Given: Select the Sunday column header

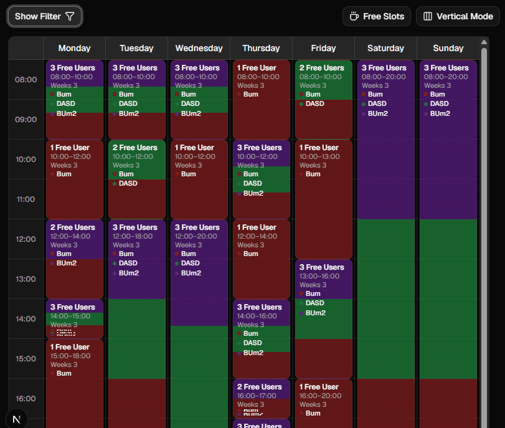Looking at the screenshot, I should pos(448,48).
